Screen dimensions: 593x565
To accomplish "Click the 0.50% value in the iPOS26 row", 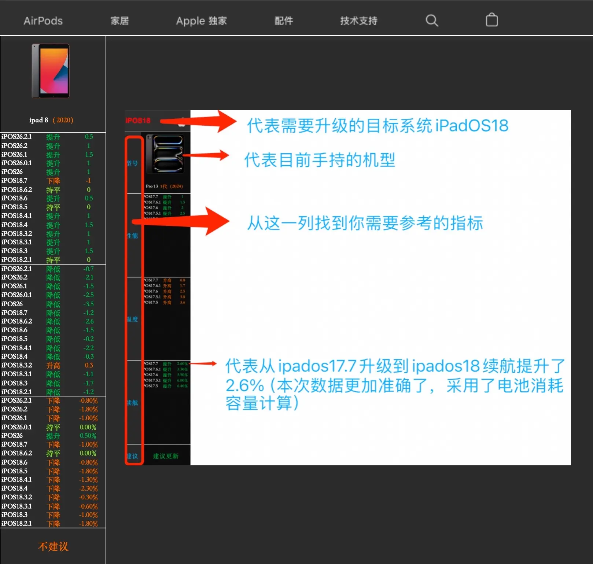I will tap(88, 436).
